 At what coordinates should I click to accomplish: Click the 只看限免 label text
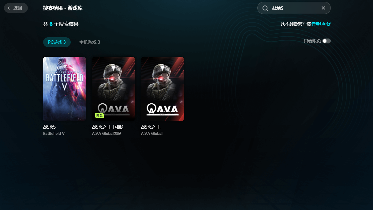[312, 41]
